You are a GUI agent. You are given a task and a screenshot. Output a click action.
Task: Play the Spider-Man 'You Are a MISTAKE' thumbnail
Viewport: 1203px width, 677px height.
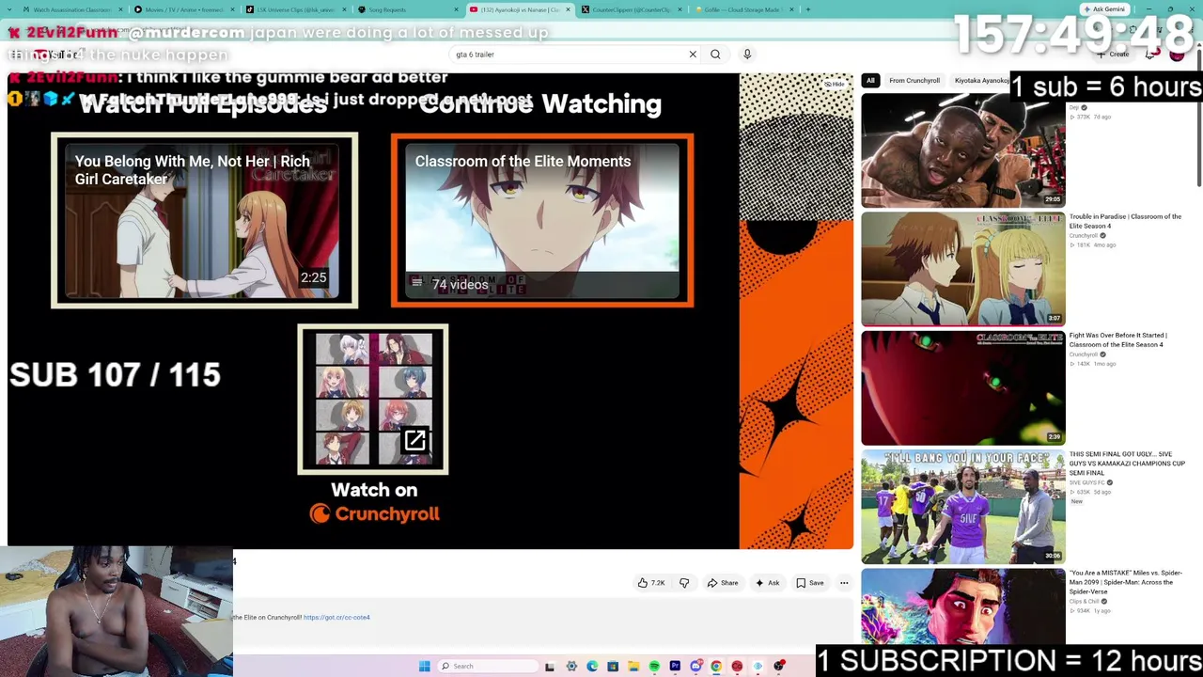(963, 606)
